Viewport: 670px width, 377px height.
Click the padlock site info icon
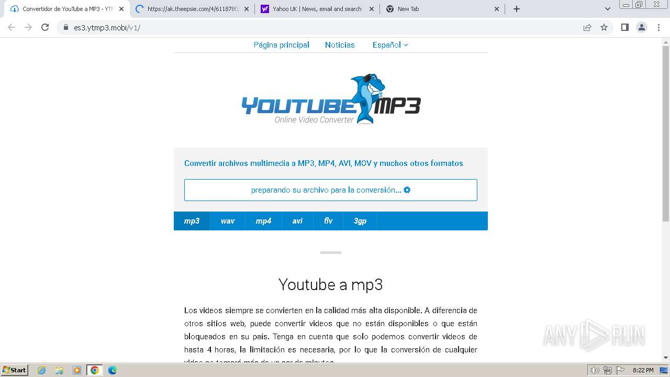(66, 27)
